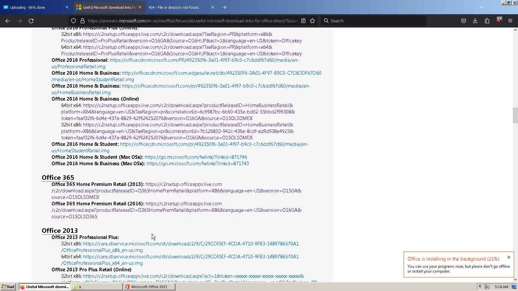Open Office 2013 Professional Plus 32bit x86 link
This screenshot has height=291, width=518.
click(x=180, y=247)
